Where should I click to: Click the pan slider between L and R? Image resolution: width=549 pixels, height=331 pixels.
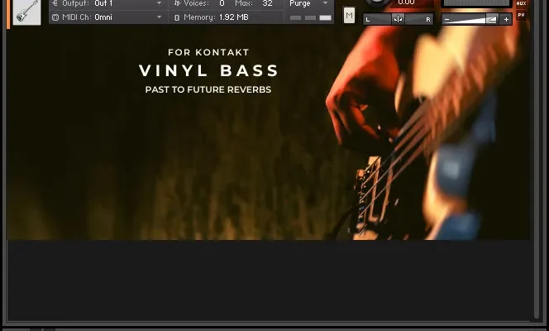coord(412,19)
